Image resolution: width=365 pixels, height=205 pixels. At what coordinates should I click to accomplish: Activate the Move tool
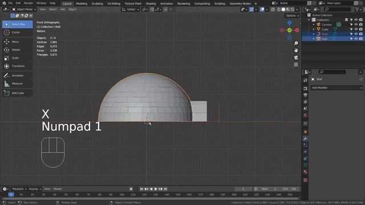[18, 42]
